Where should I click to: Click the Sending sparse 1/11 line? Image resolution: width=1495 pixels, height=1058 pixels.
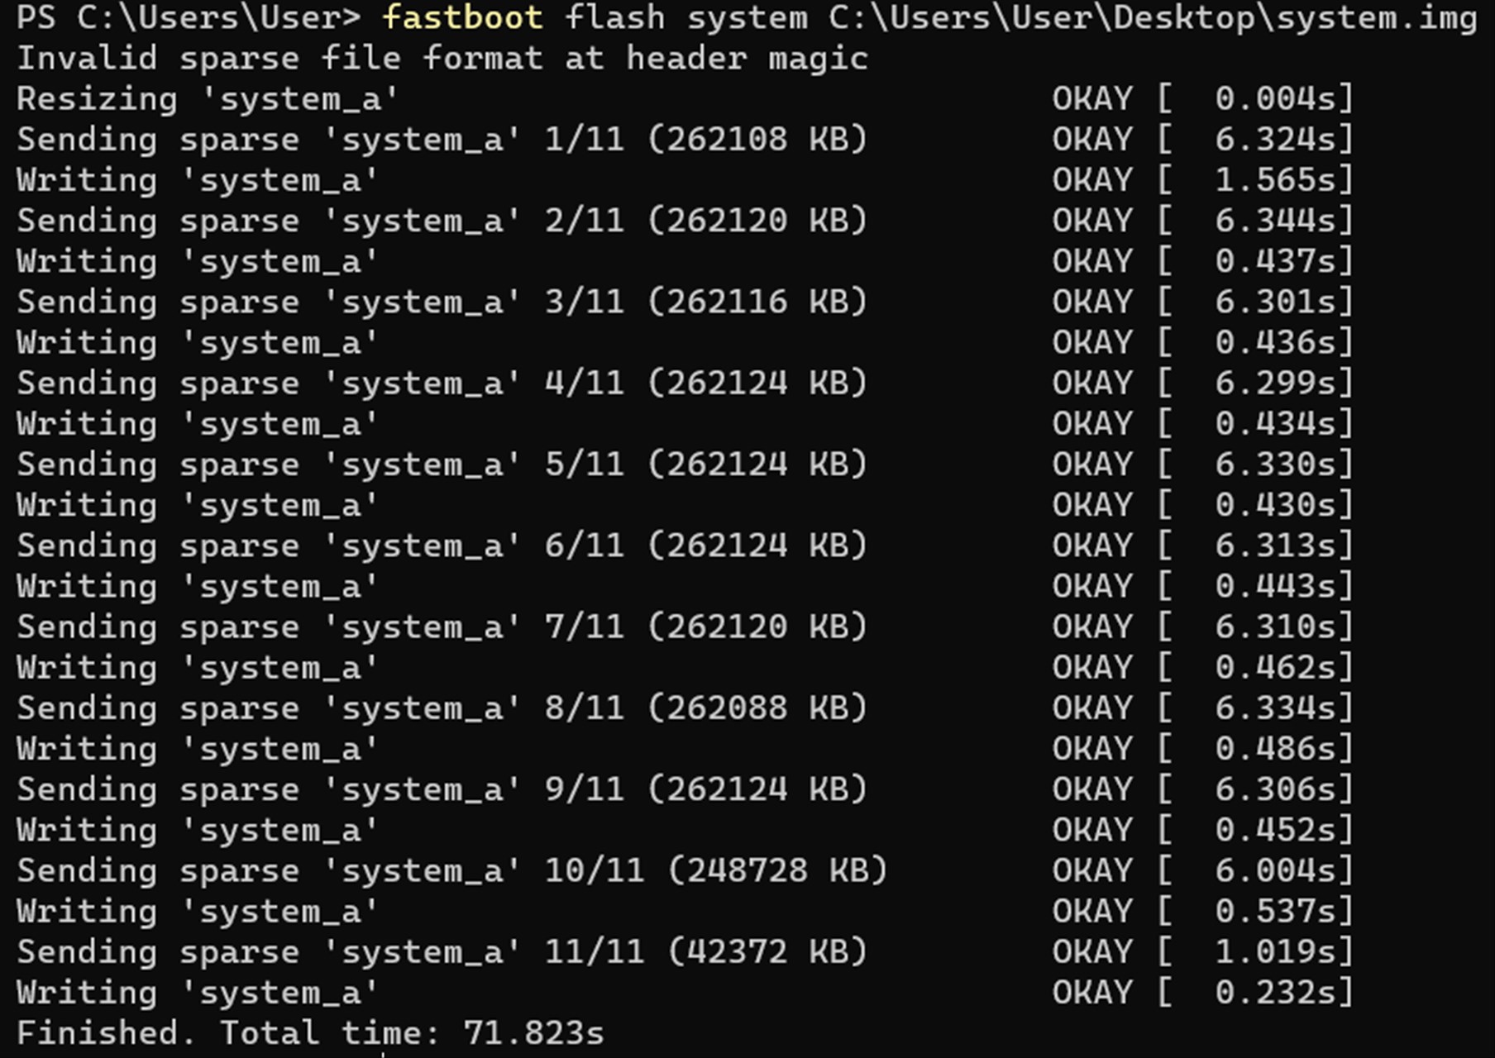pyautogui.click(x=442, y=139)
